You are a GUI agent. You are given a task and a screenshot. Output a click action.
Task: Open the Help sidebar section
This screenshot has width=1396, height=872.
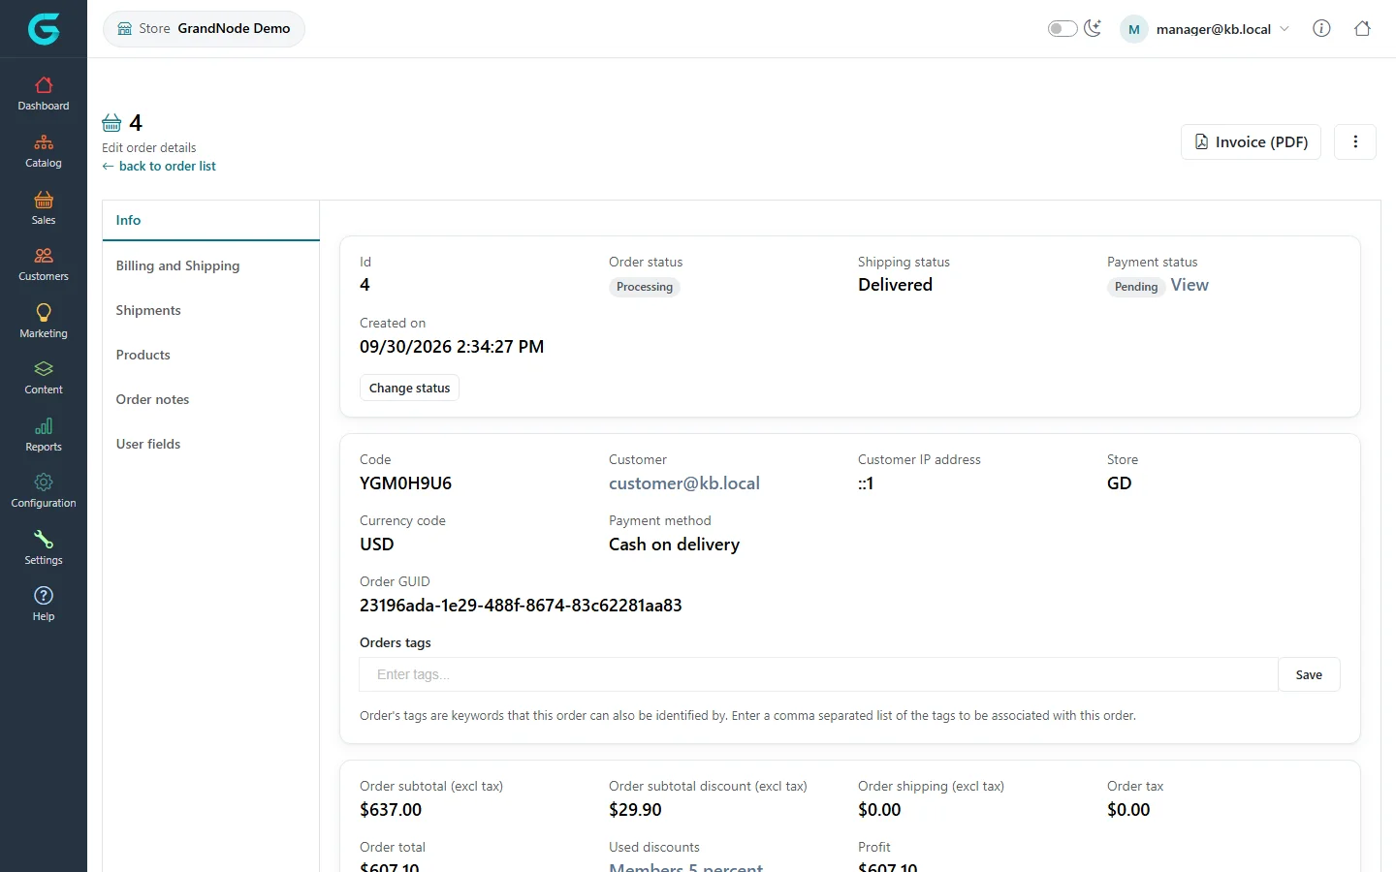pos(44,605)
